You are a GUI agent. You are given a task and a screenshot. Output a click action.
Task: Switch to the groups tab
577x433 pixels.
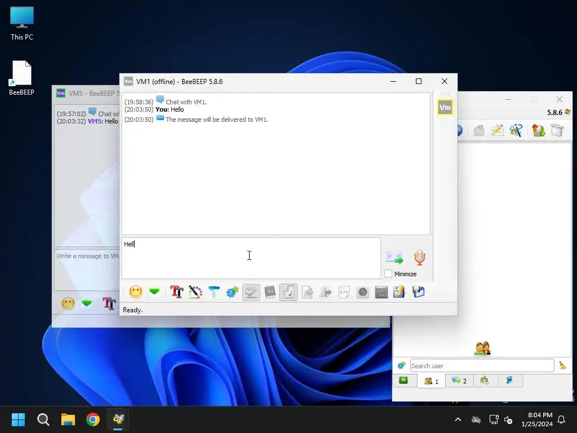pos(485,381)
